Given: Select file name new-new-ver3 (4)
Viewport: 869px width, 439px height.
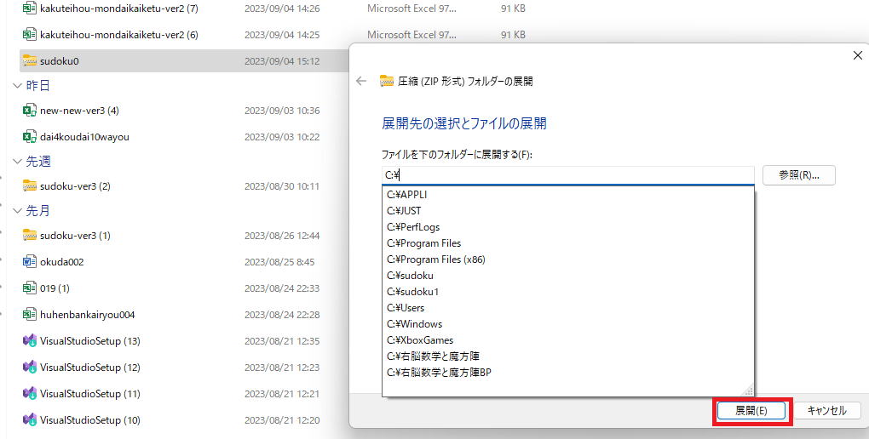Looking at the screenshot, I should pyautogui.click(x=79, y=110).
